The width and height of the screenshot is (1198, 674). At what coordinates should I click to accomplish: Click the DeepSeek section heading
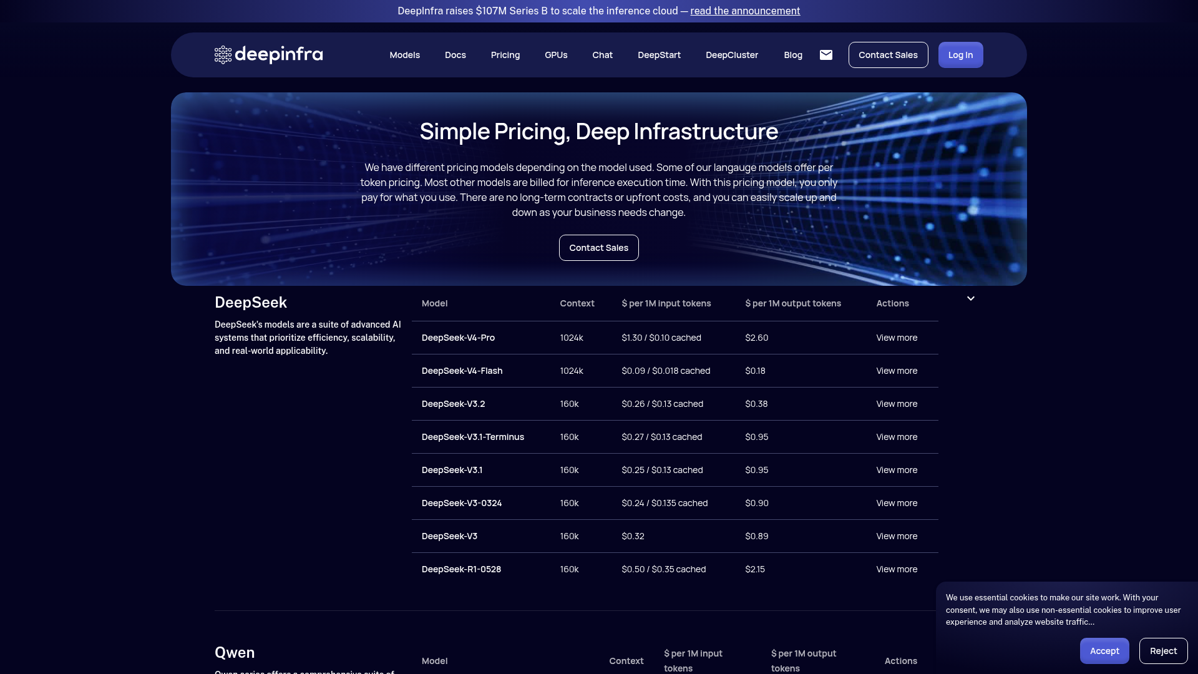click(x=251, y=303)
